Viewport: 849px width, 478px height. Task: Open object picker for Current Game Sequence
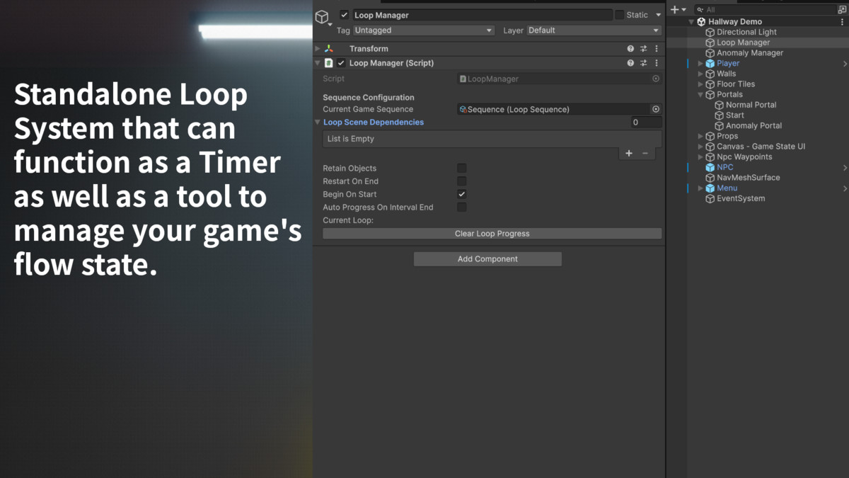pyautogui.click(x=656, y=109)
